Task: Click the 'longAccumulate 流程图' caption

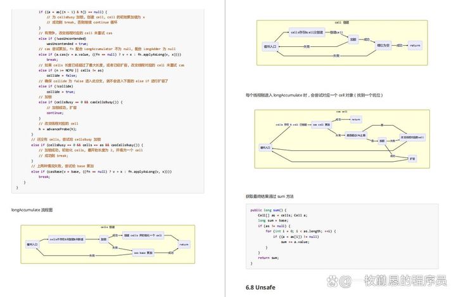Action: (32, 210)
